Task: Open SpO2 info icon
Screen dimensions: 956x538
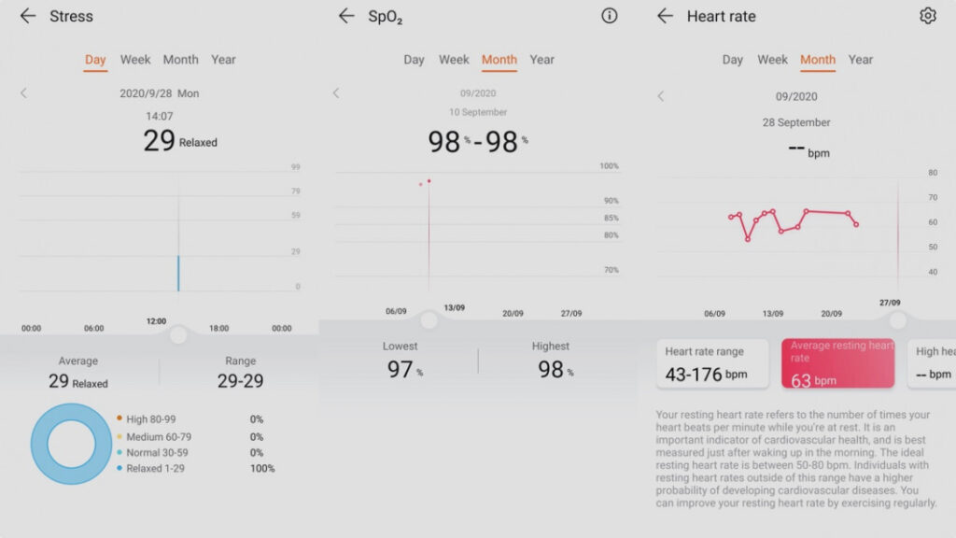Action: click(x=610, y=16)
